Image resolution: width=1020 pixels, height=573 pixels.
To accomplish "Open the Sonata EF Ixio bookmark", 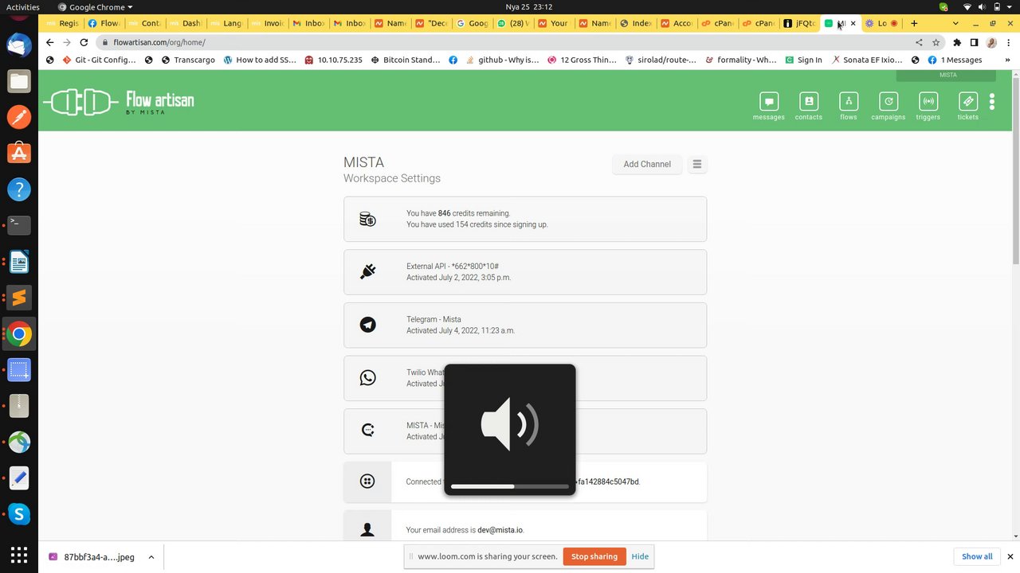I will (866, 60).
